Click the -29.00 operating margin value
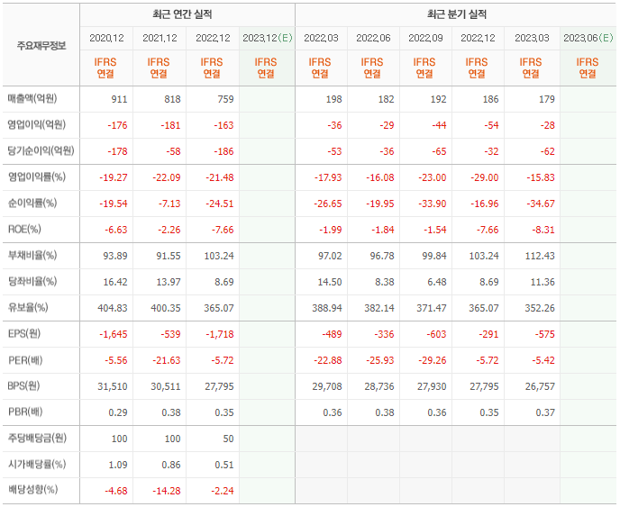This screenshot has height=507, width=620. pos(485,177)
